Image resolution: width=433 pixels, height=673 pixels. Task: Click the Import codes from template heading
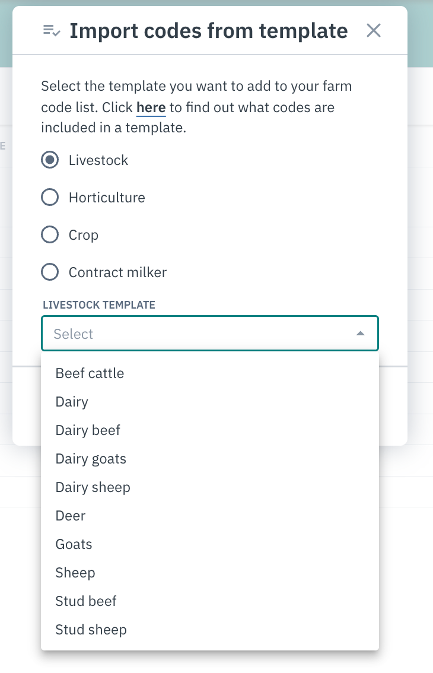209,31
